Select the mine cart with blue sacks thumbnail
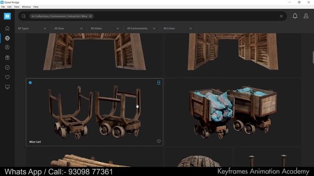 point(233,112)
